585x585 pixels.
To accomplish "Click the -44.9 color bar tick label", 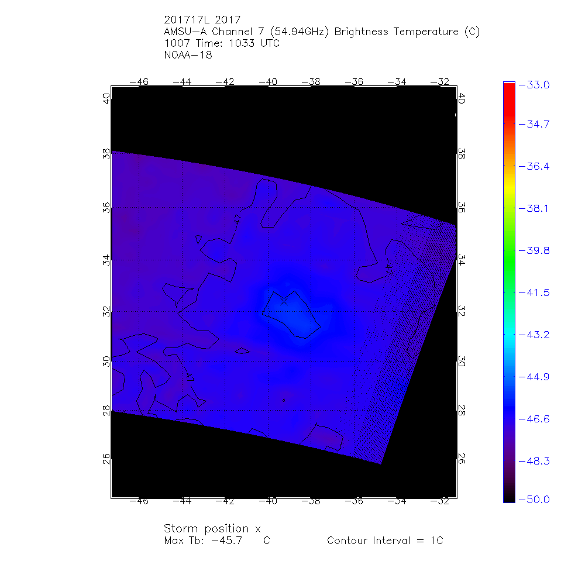I will tap(534, 377).
